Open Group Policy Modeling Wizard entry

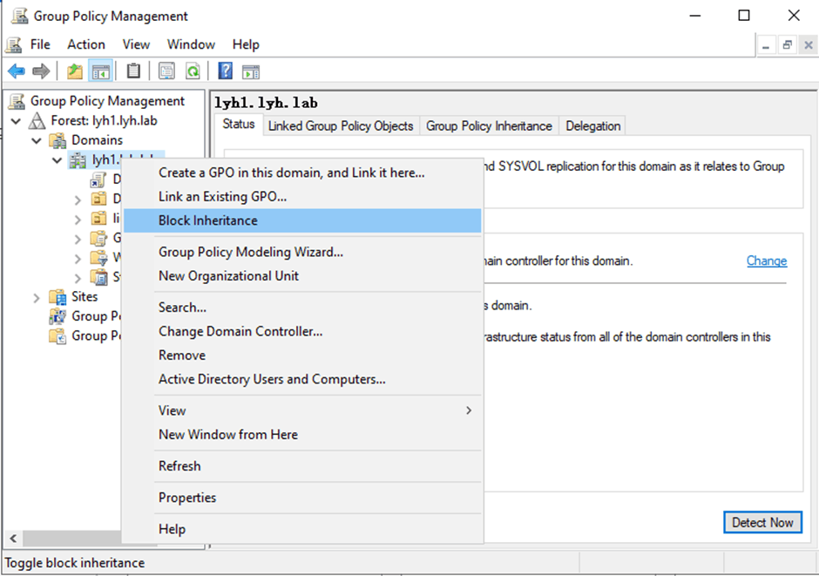click(302, 252)
